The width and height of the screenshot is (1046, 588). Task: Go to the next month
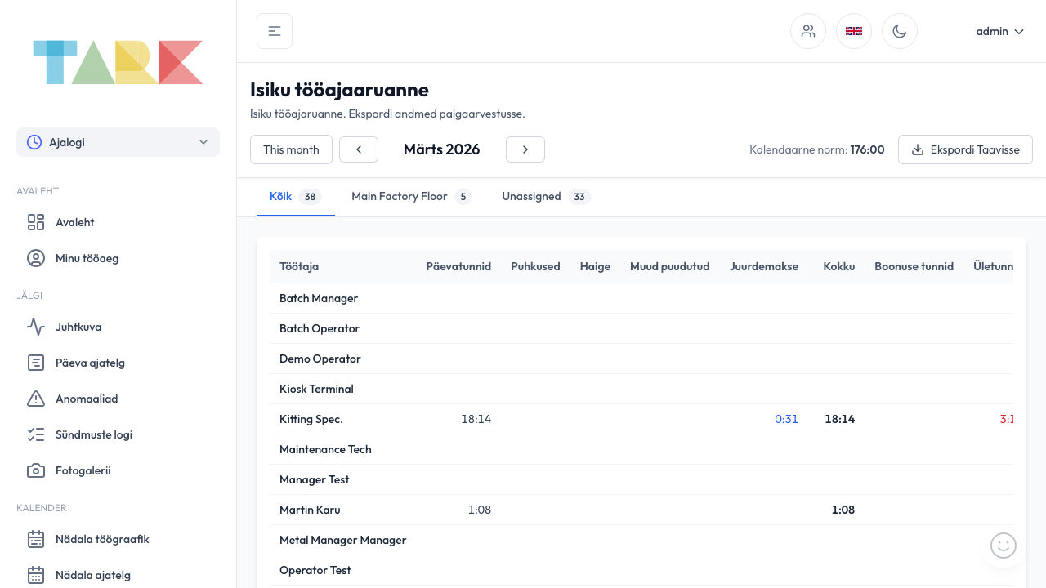(525, 149)
